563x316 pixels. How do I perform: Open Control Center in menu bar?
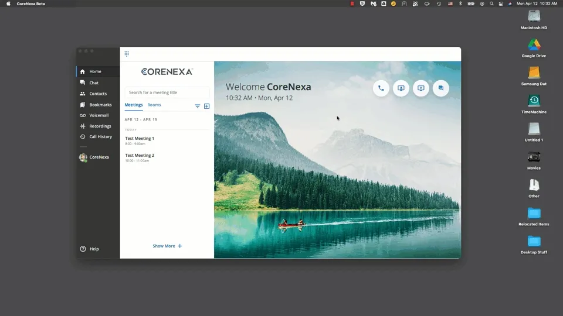point(501,4)
